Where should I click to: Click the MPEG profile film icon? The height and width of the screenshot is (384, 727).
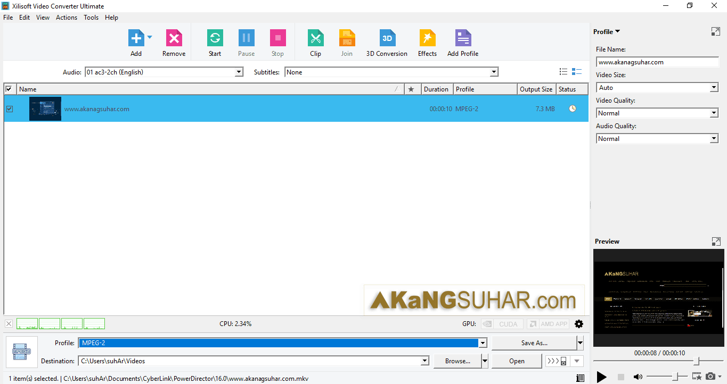(x=22, y=352)
